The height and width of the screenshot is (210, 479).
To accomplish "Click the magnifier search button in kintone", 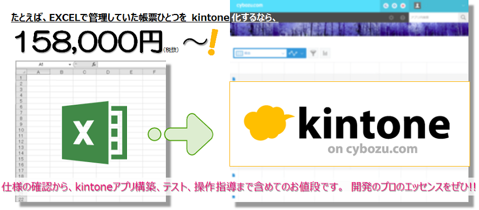I will [463, 18].
